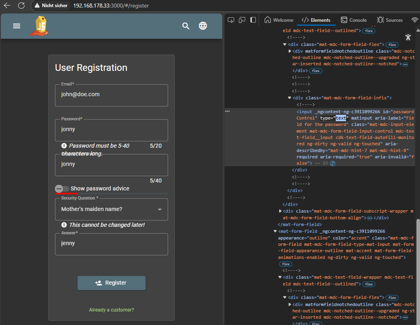
Task: Reload the page with the browser refresh icon
Action: pos(21,6)
